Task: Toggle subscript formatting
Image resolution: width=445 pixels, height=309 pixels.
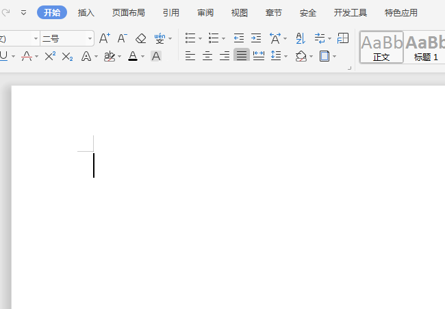Action: point(67,57)
